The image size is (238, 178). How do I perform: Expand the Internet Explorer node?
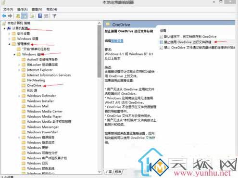pos(19,70)
